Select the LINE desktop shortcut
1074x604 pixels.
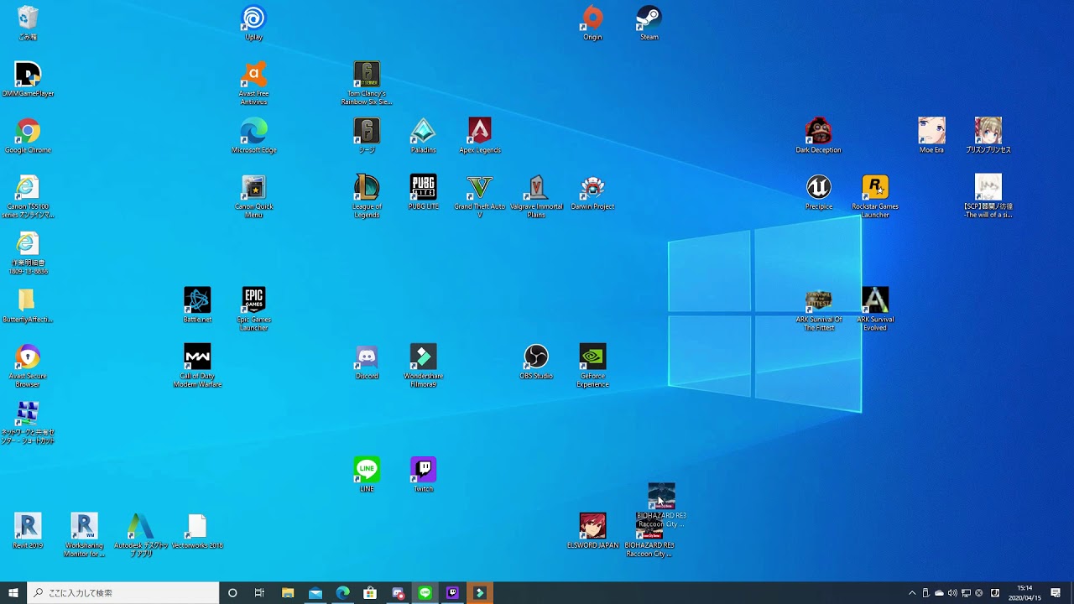(x=367, y=475)
